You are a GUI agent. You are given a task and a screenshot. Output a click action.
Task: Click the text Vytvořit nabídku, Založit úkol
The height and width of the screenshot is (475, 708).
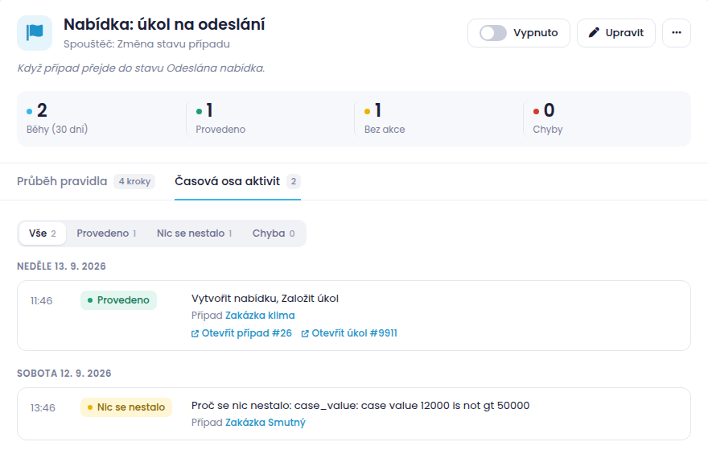265,299
